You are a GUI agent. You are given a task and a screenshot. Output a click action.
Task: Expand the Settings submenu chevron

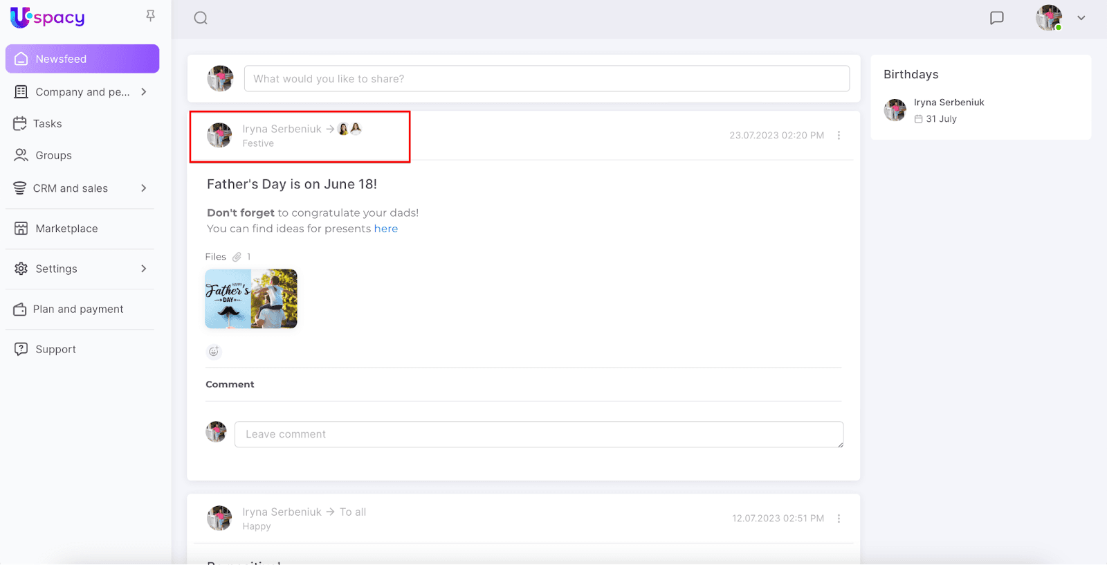144,269
